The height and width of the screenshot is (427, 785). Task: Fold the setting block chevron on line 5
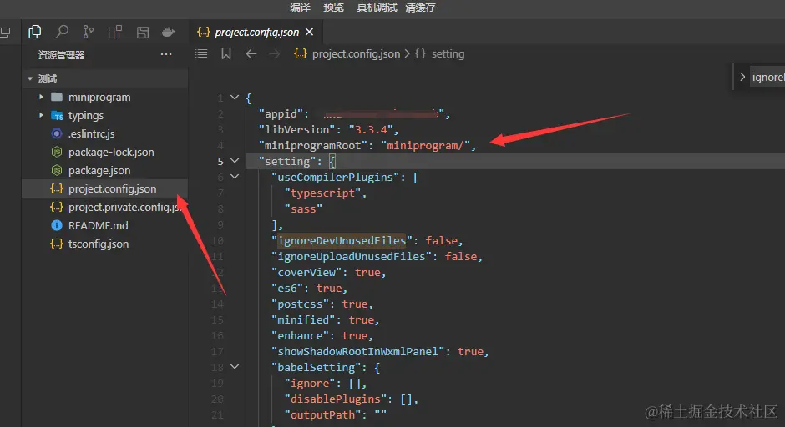(x=235, y=161)
